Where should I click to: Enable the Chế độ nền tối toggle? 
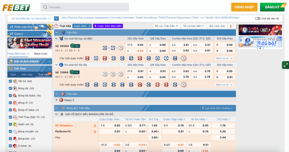click(258, 18)
